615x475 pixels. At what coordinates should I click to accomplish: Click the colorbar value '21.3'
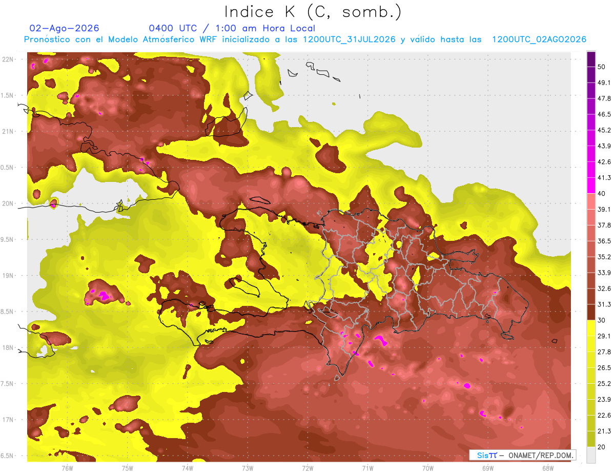click(x=604, y=431)
